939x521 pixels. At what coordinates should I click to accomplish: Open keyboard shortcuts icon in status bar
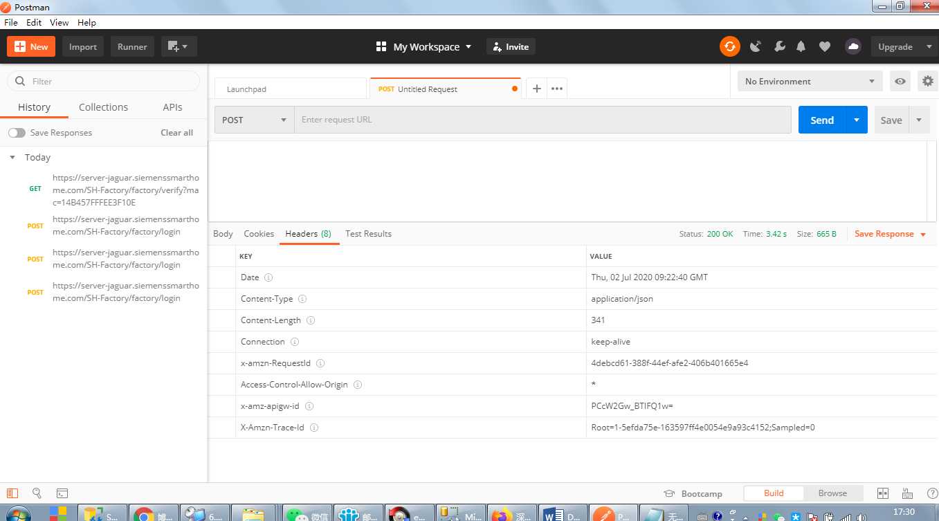pyautogui.click(x=908, y=493)
